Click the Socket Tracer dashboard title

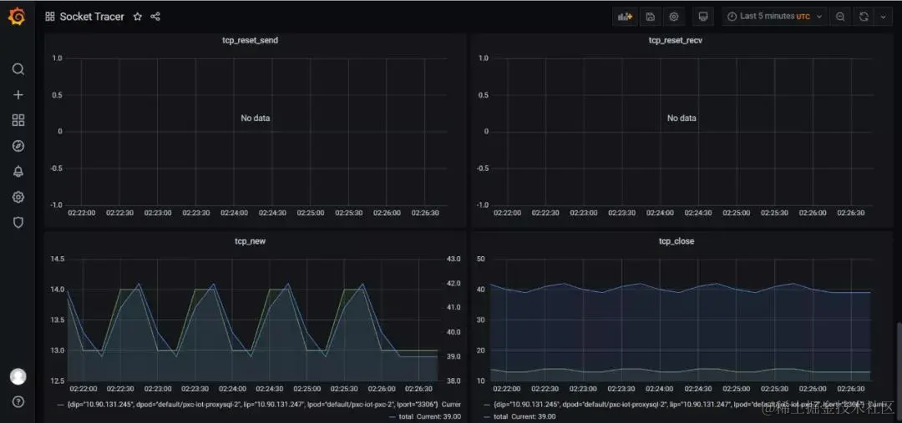pyautogui.click(x=92, y=17)
